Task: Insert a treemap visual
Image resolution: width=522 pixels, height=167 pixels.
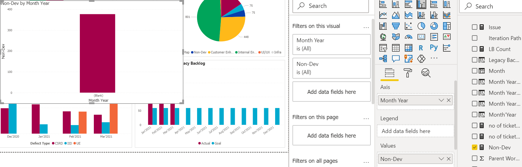Action: point(447,26)
